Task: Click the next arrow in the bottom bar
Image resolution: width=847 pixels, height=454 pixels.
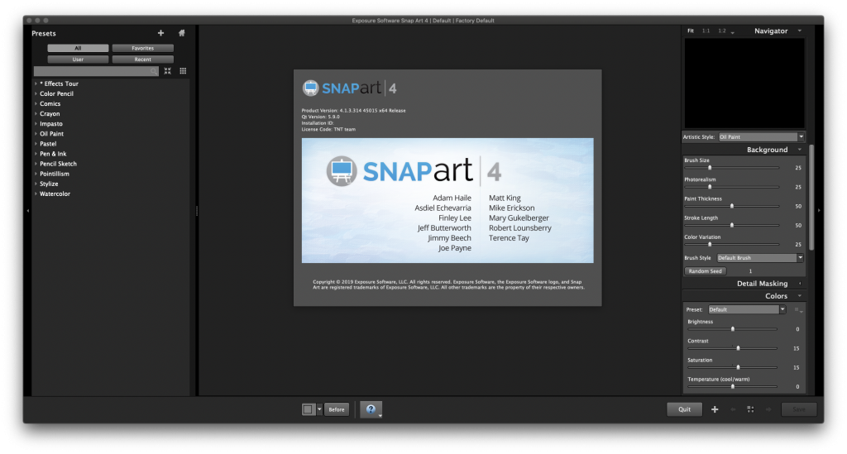Action: [x=768, y=409]
